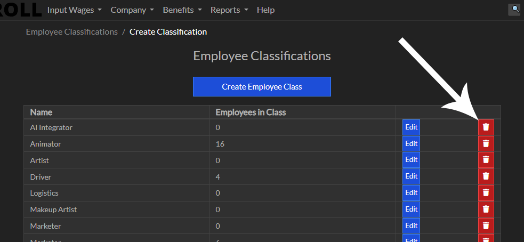The image size is (524, 242).
Task: Edit the AI Integrator classification
Action: [411, 127]
